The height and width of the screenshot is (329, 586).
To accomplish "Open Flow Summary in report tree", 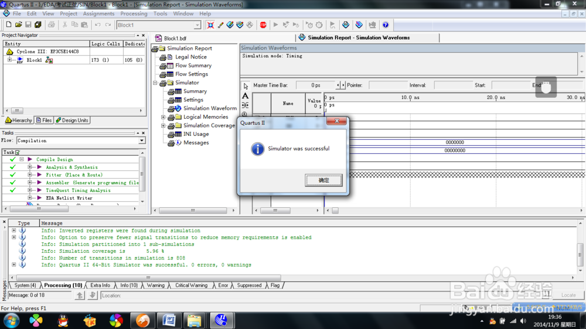I will tap(193, 66).
